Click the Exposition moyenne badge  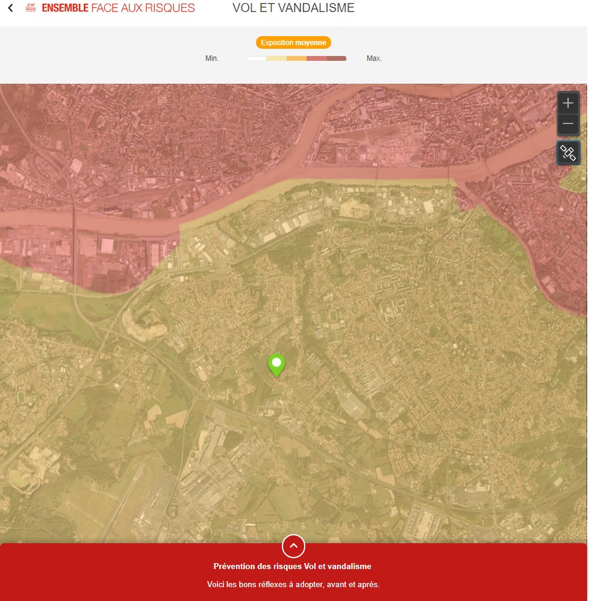(293, 43)
